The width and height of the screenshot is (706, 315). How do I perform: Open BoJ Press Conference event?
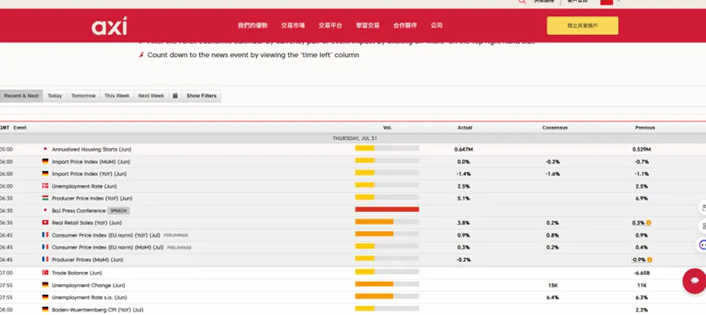coord(79,211)
